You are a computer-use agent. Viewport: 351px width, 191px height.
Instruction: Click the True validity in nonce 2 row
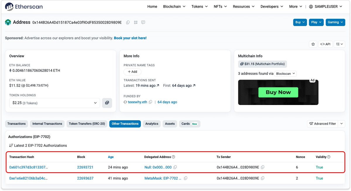pos(319,178)
